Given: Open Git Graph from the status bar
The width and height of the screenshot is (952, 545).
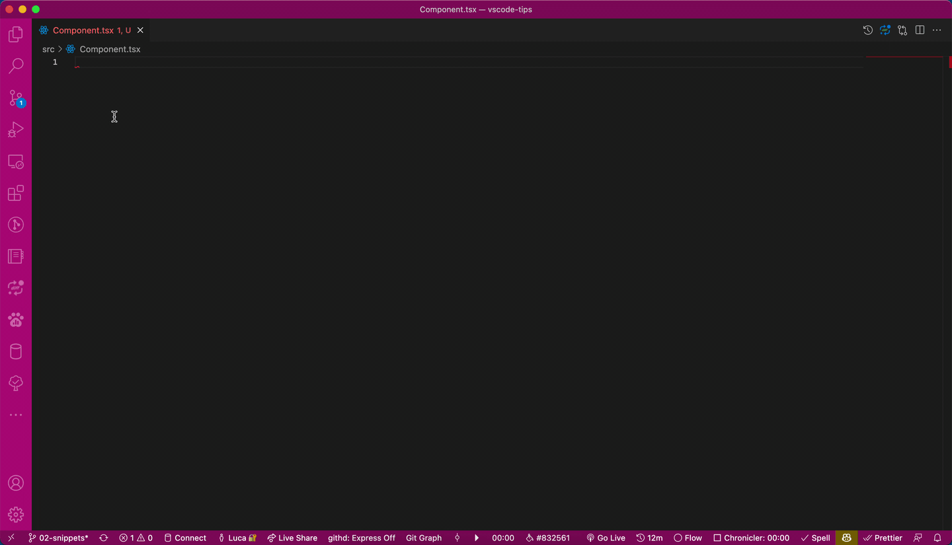Looking at the screenshot, I should click(x=424, y=538).
